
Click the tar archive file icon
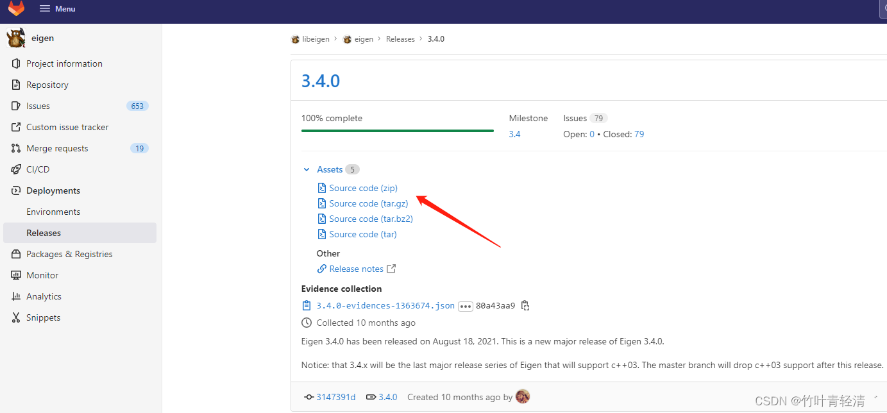coord(322,234)
